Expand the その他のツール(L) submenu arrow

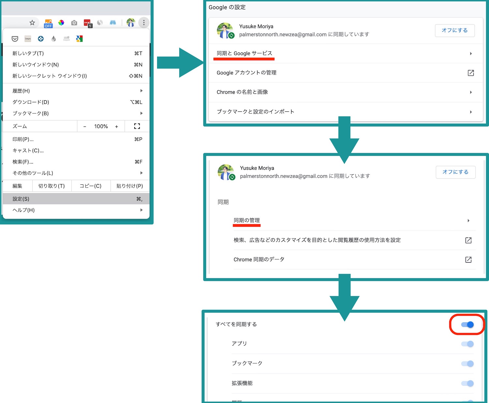(x=141, y=173)
